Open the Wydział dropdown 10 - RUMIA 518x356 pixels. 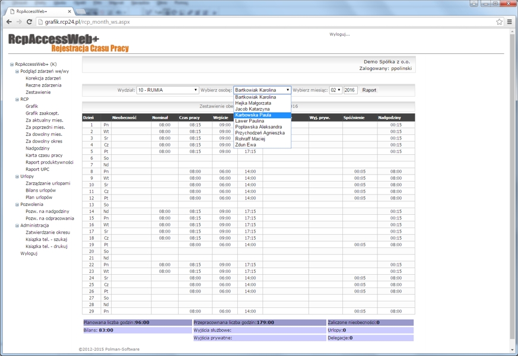[167, 90]
